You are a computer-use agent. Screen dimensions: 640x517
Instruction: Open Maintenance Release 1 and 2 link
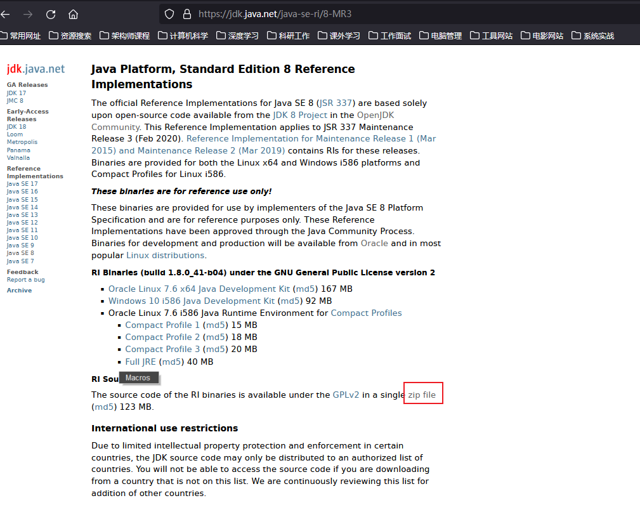click(x=264, y=145)
